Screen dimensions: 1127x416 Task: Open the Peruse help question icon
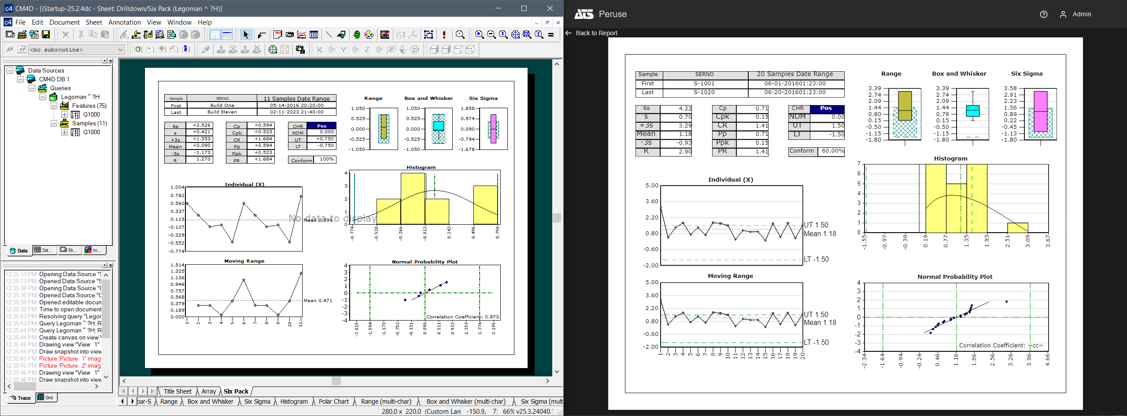[1043, 14]
